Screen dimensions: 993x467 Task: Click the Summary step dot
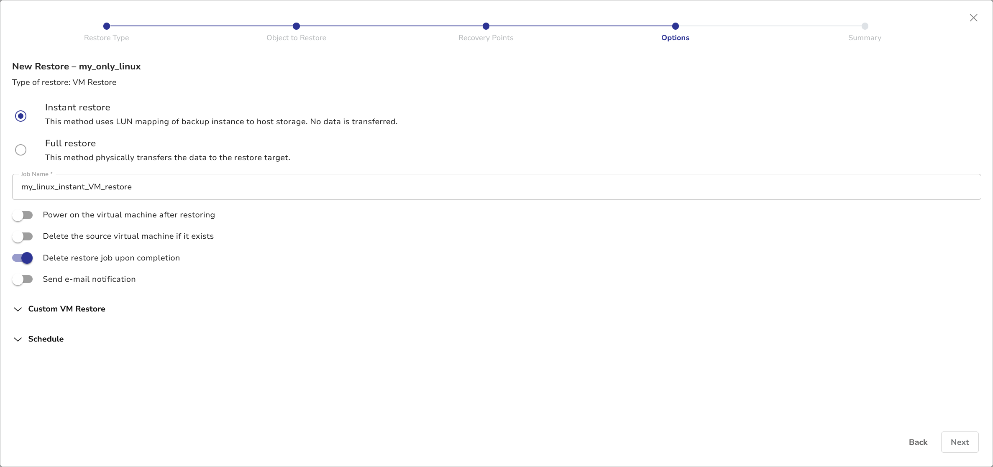865,26
